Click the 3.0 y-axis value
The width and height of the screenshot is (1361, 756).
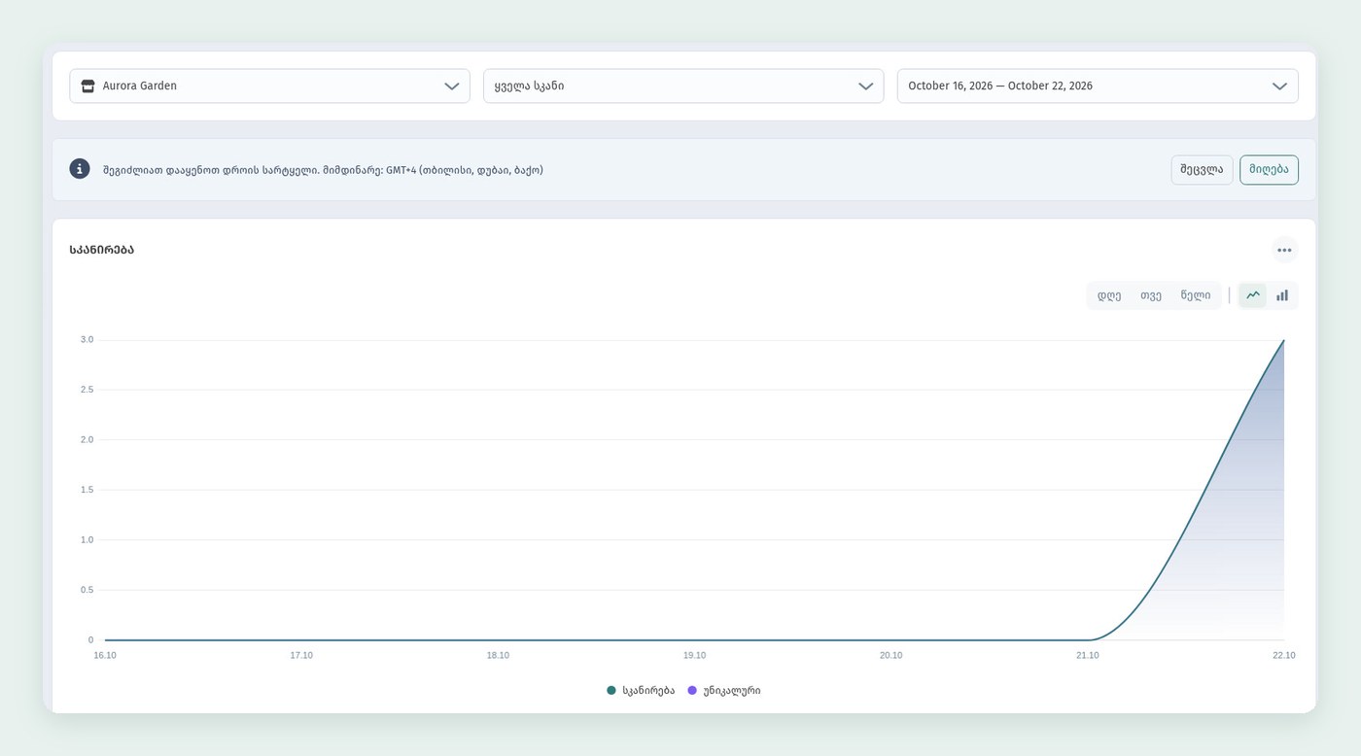[x=87, y=340]
